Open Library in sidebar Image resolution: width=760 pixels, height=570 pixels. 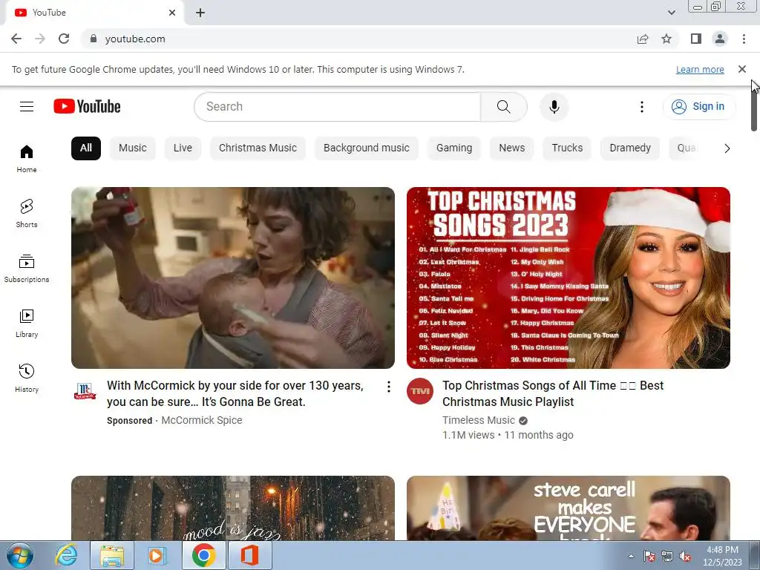27,324
